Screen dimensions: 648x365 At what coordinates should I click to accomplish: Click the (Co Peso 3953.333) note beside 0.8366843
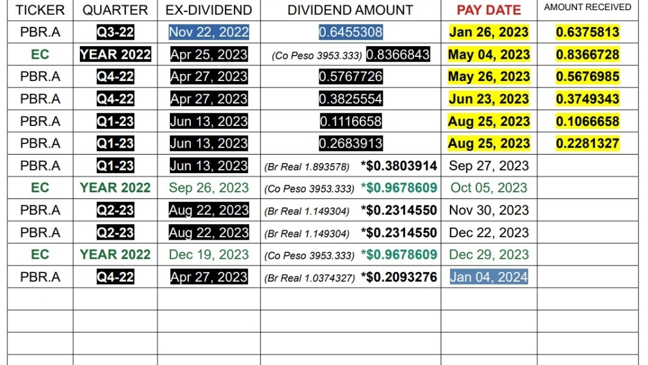pyautogui.click(x=317, y=55)
